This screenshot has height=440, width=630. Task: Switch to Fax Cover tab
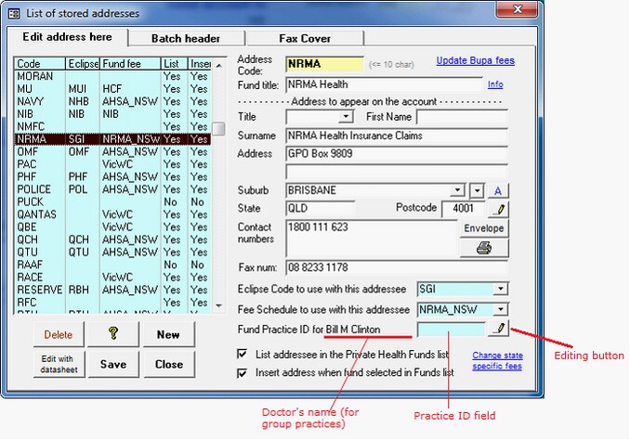tap(305, 39)
